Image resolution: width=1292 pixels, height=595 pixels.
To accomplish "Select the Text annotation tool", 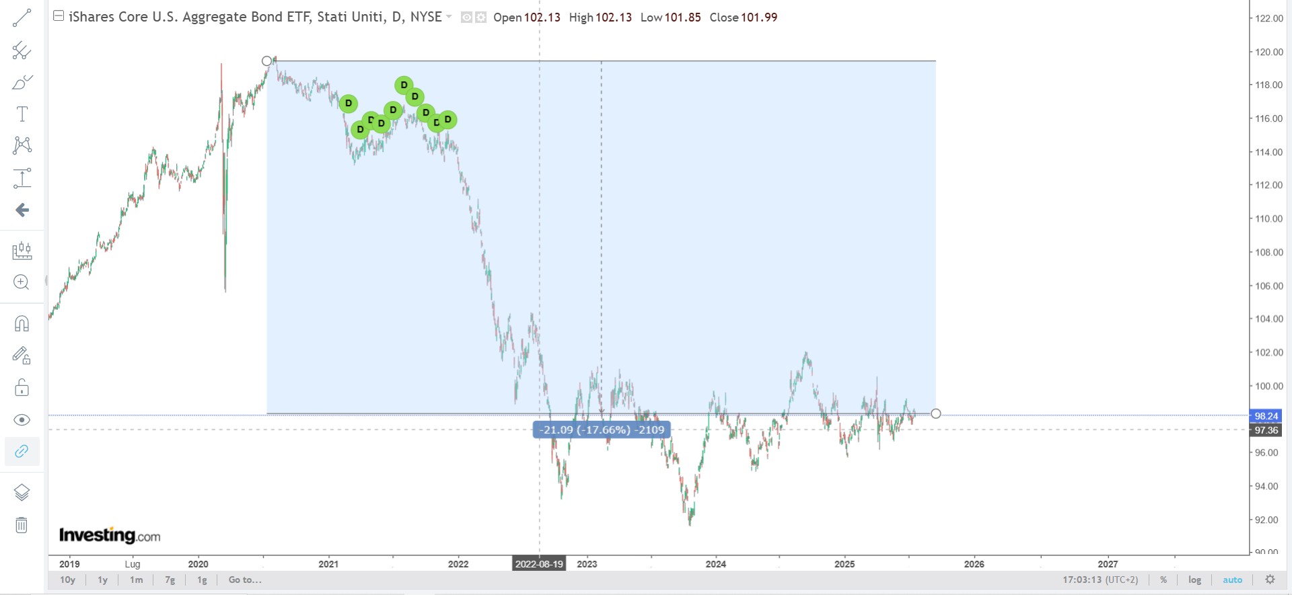I will tap(22, 114).
